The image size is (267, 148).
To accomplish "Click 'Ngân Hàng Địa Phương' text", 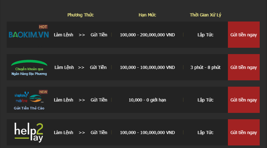I will [29, 74].
